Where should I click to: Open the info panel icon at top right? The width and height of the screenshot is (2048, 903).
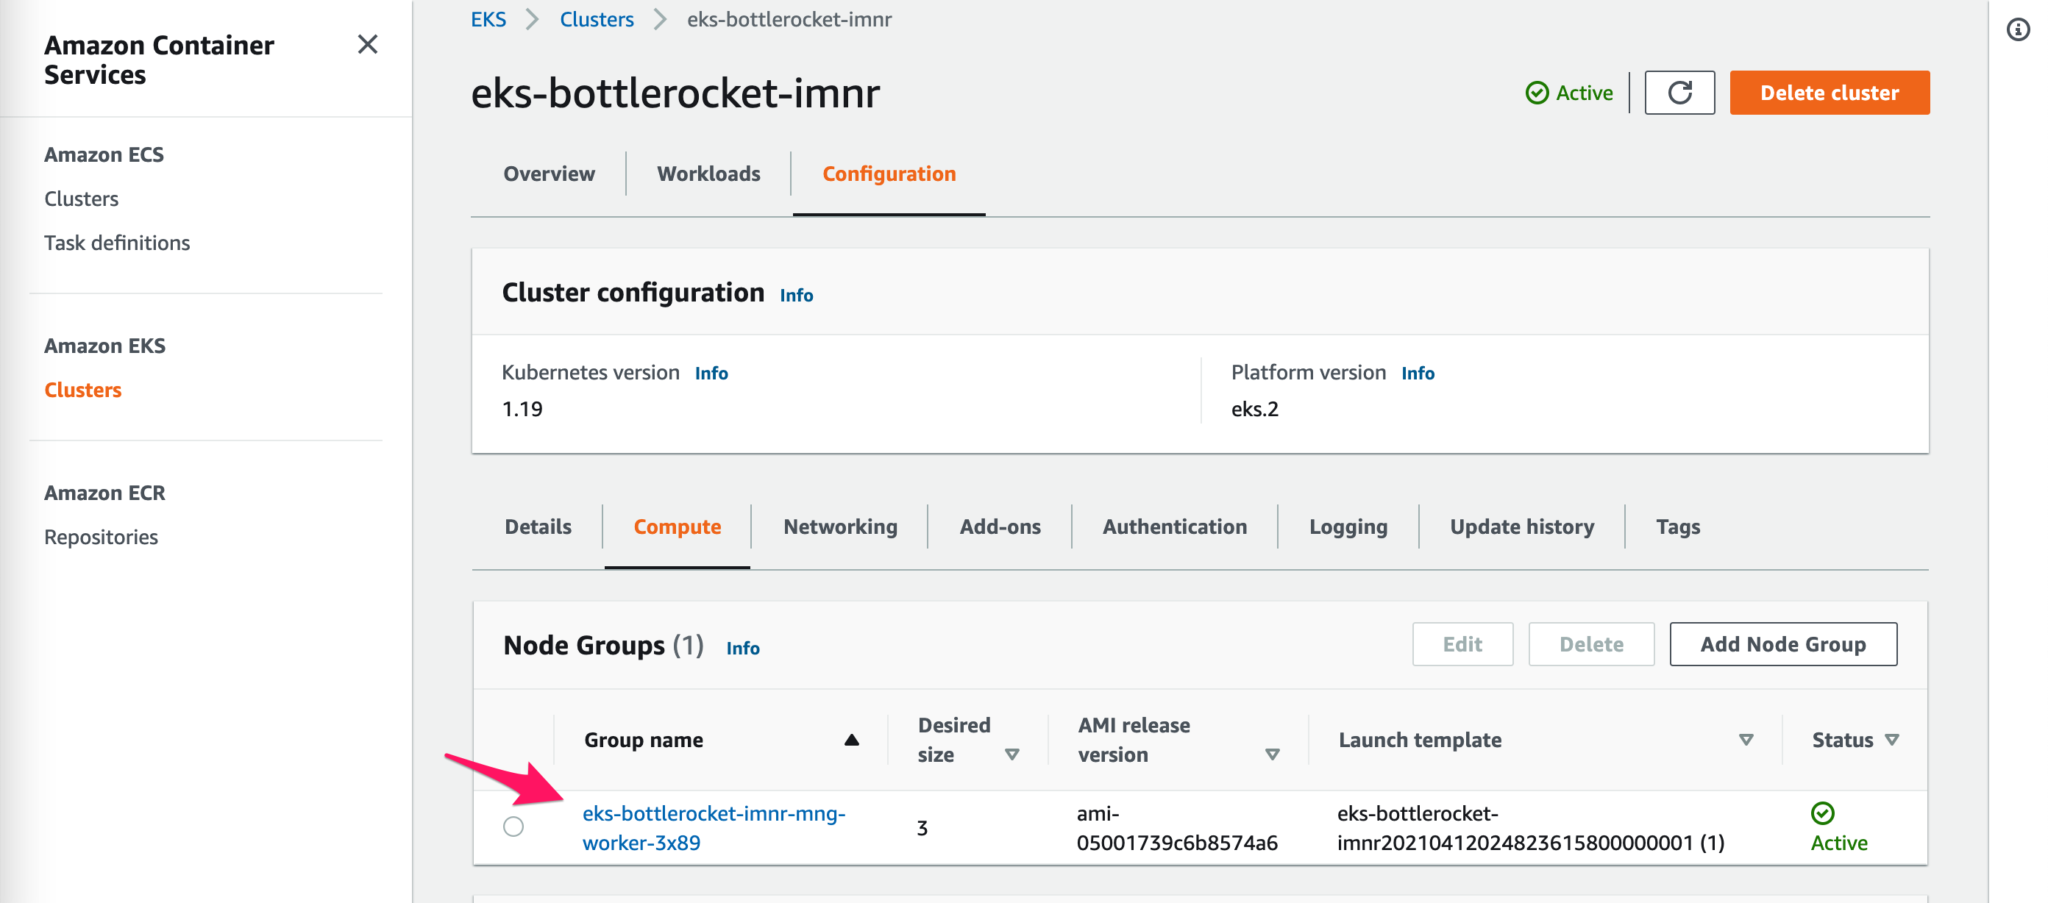click(2017, 30)
